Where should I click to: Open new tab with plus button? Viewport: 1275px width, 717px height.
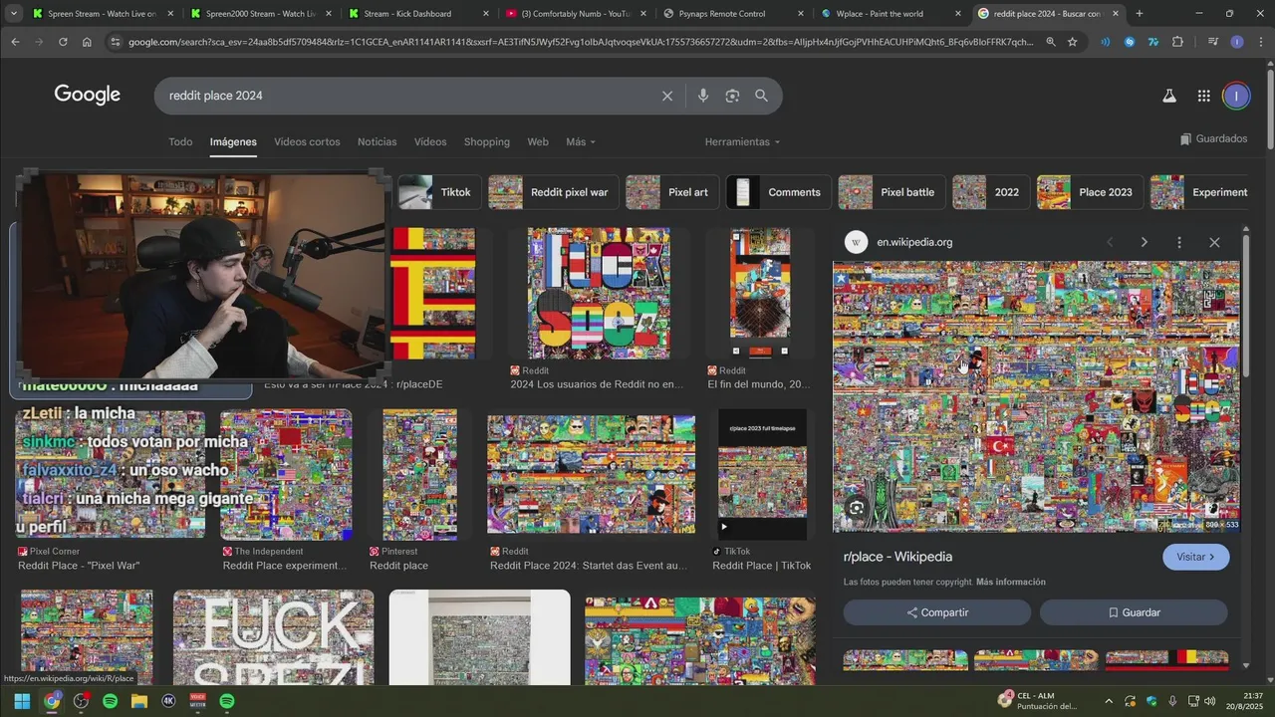point(1139,14)
